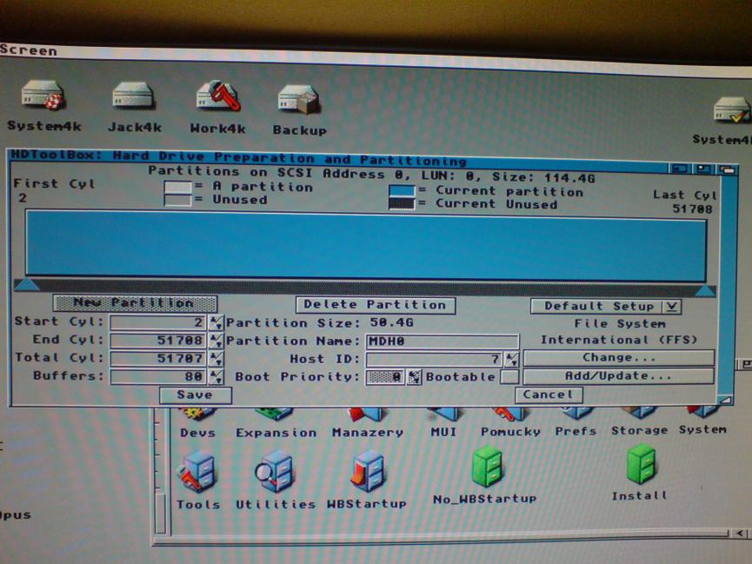Click the Partition Name field MDH0
The image size is (752, 564).
tap(442, 341)
